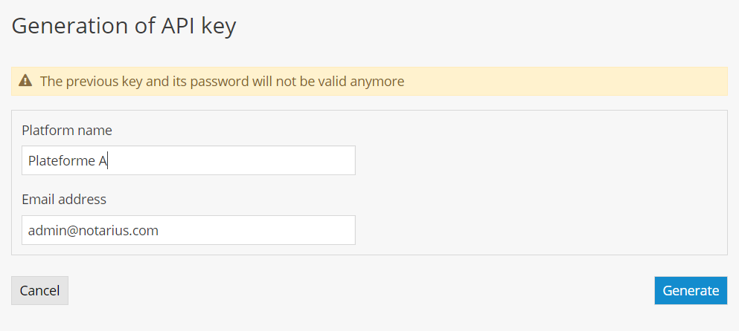Screen dimensions: 739x331
Task: Click the empty right end of Email address field
Action: (298, 230)
